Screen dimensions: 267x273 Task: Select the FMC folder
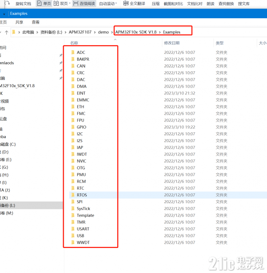[81, 113]
